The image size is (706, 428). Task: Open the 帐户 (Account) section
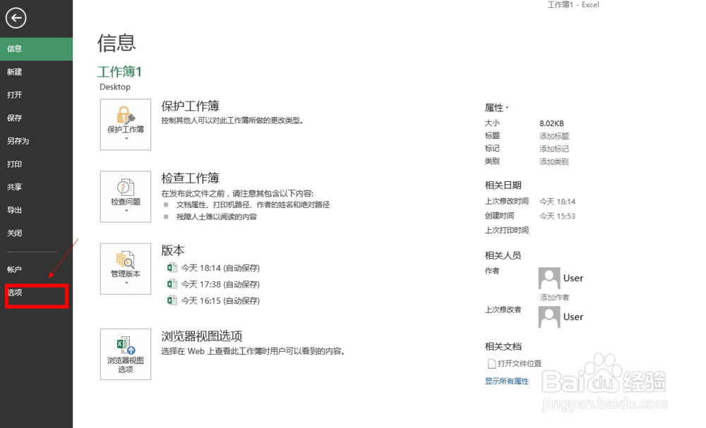click(x=17, y=268)
